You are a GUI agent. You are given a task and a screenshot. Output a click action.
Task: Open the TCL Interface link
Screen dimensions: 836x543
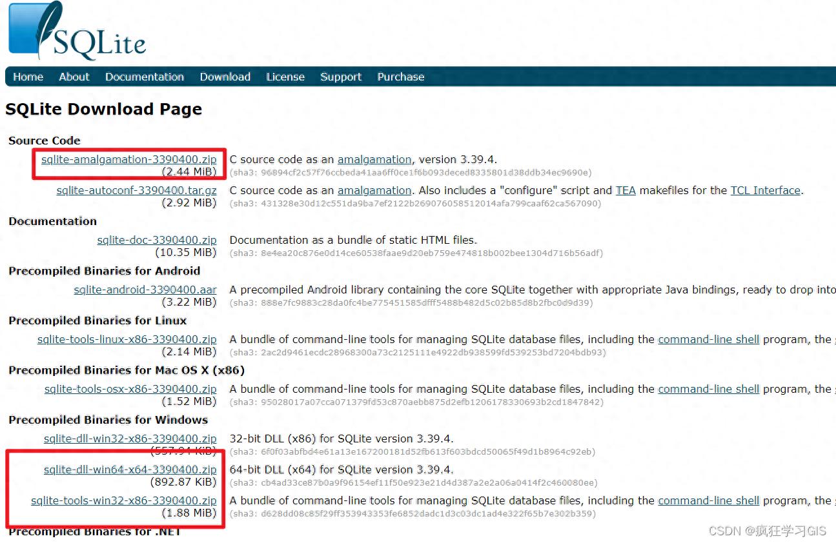point(766,190)
